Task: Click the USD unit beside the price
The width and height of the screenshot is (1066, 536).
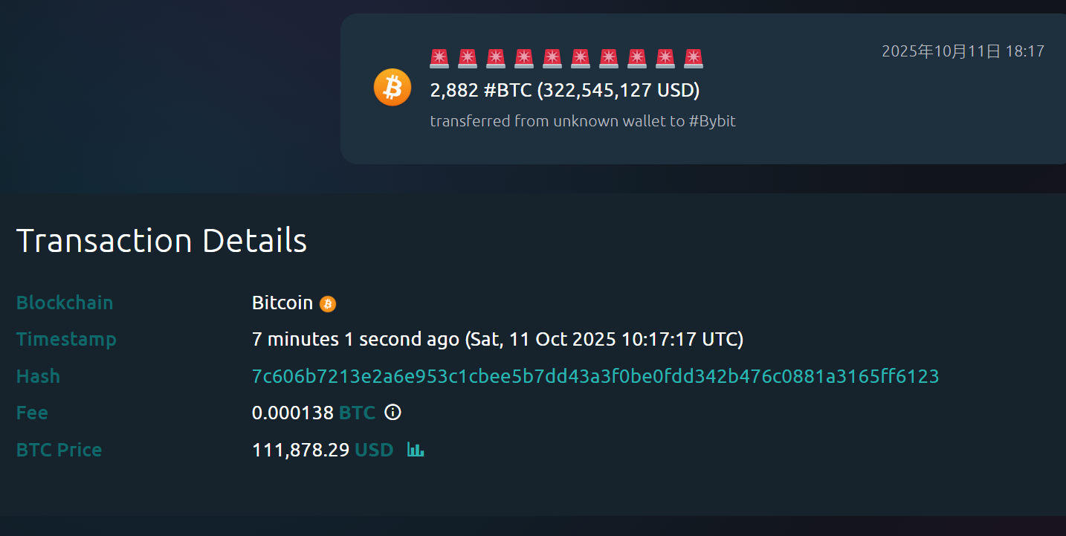Action: click(x=373, y=450)
